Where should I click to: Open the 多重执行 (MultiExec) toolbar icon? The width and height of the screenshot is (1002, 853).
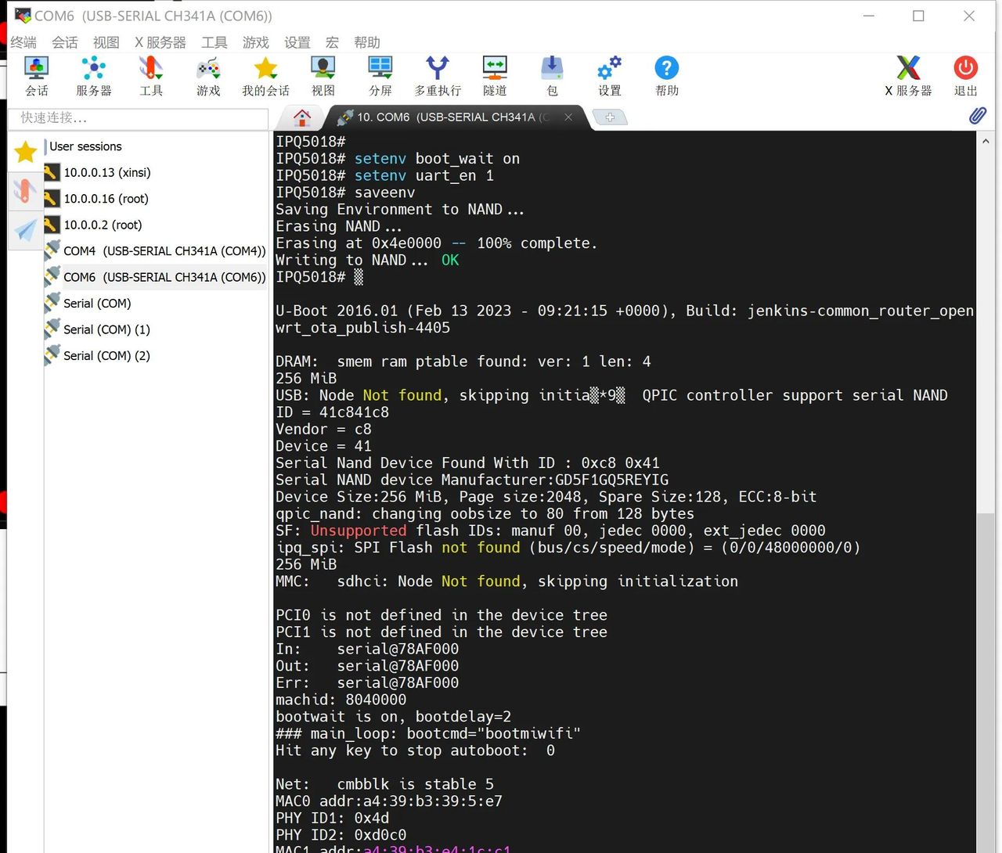[x=438, y=76]
